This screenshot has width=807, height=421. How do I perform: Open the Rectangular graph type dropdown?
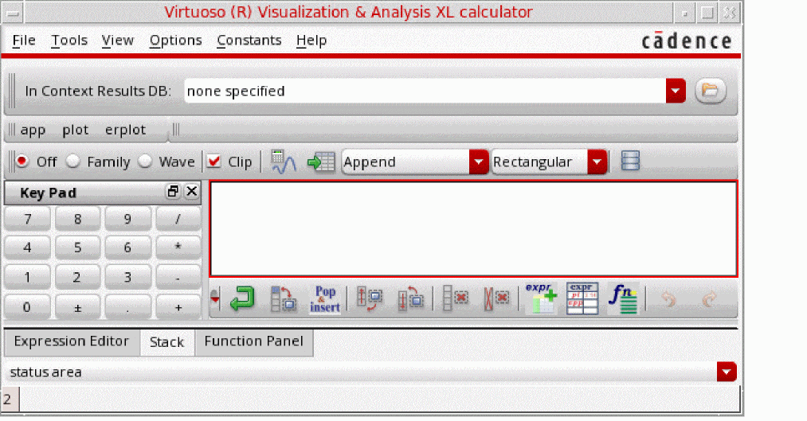(597, 162)
